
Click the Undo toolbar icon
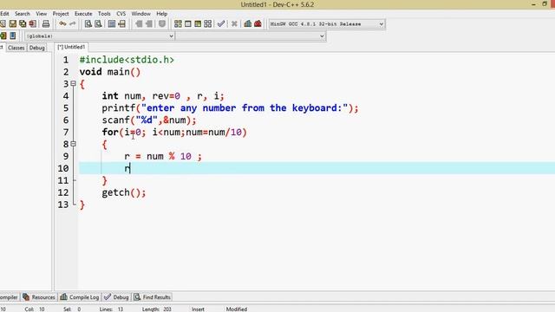62,23
